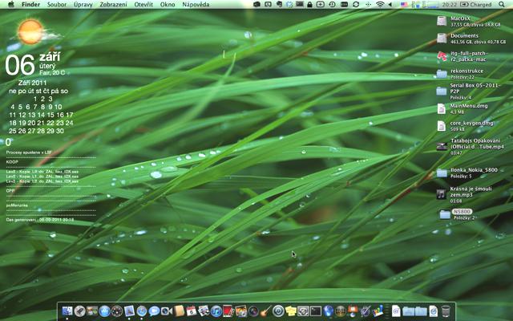Open iTunes in the dock
The height and width of the screenshot is (321, 513).
(x=216, y=311)
